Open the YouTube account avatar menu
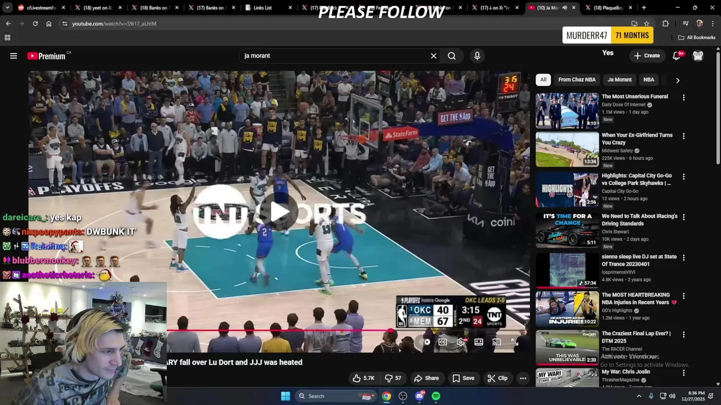 [698, 56]
